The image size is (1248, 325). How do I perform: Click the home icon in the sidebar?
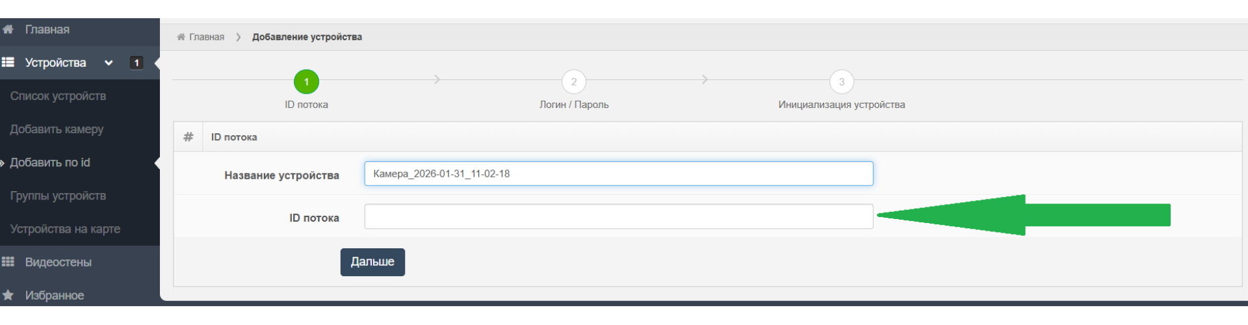coord(8,29)
